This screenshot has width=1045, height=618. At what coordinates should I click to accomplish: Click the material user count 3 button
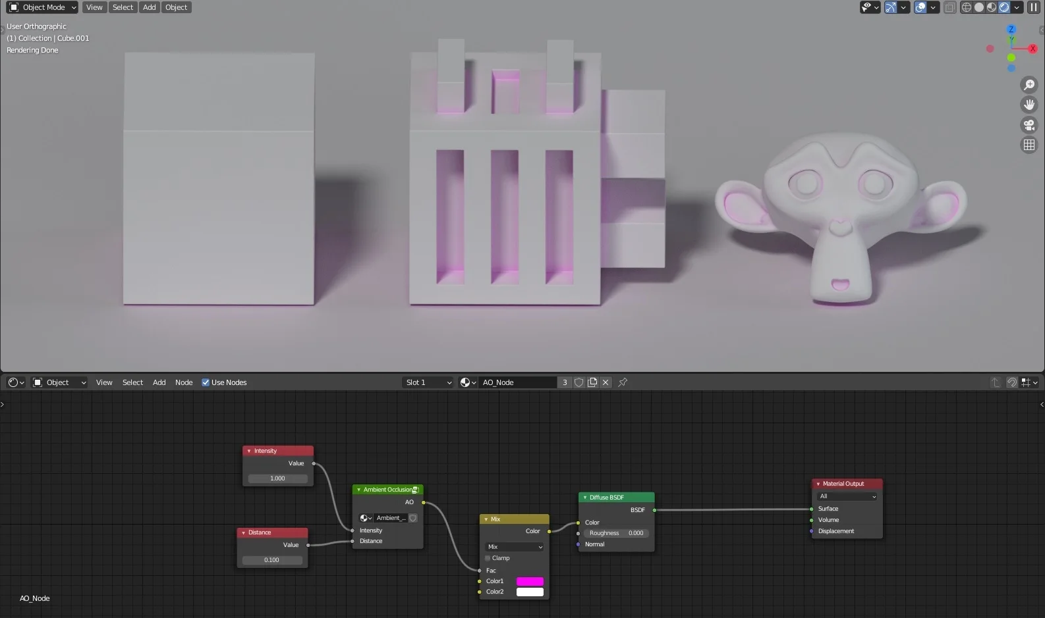tap(565, 382)
